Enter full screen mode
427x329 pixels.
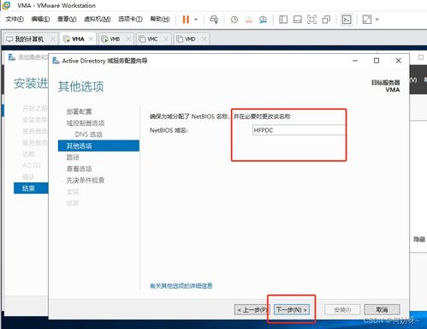pos(311,20)
